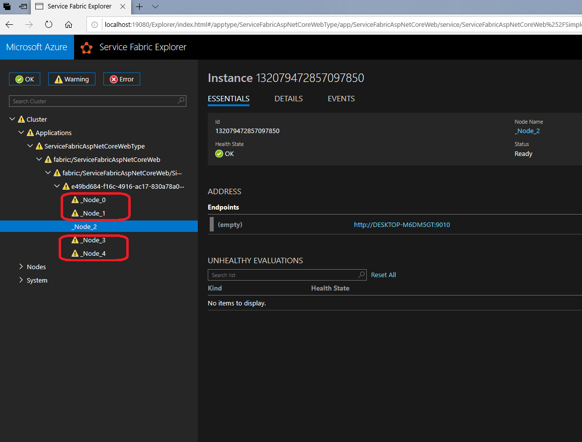Sort unhealthy evaluations by Health State column
Image resolution: width=582 pixels, height=442 pixels.
[331, 288]
